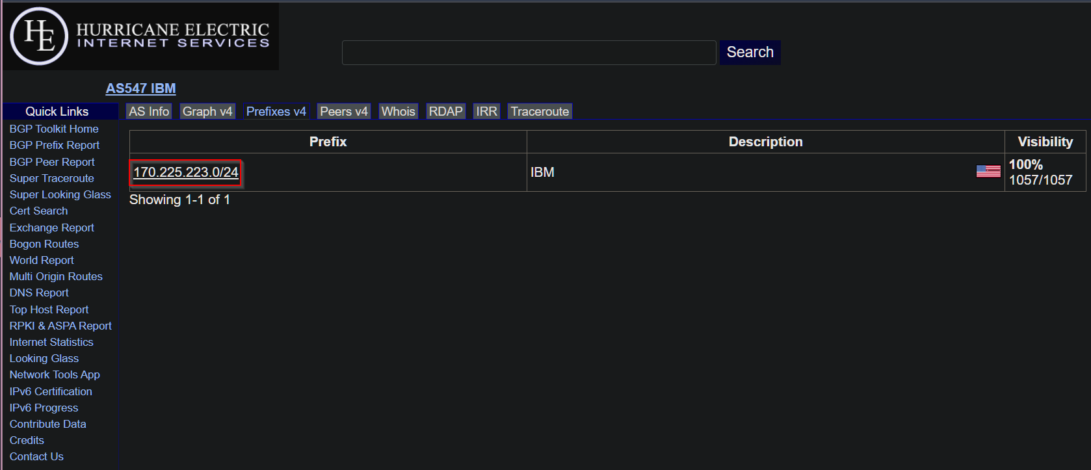Viewport: 1091px width, 470px height.
Task: Open the Credits link
Action: pos(27,440)
